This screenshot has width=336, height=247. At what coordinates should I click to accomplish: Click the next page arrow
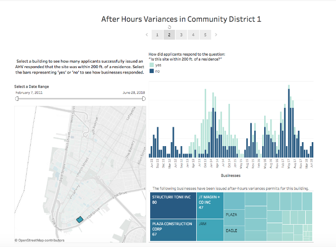216,35
